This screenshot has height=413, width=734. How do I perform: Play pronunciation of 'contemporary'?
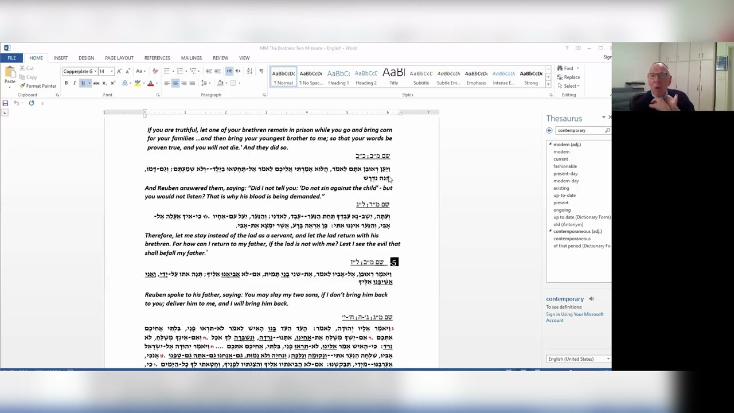point(591,299)
